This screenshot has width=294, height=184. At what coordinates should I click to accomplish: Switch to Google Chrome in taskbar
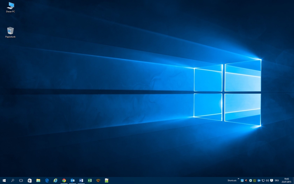pyautogui.click(x=64, y=181)
